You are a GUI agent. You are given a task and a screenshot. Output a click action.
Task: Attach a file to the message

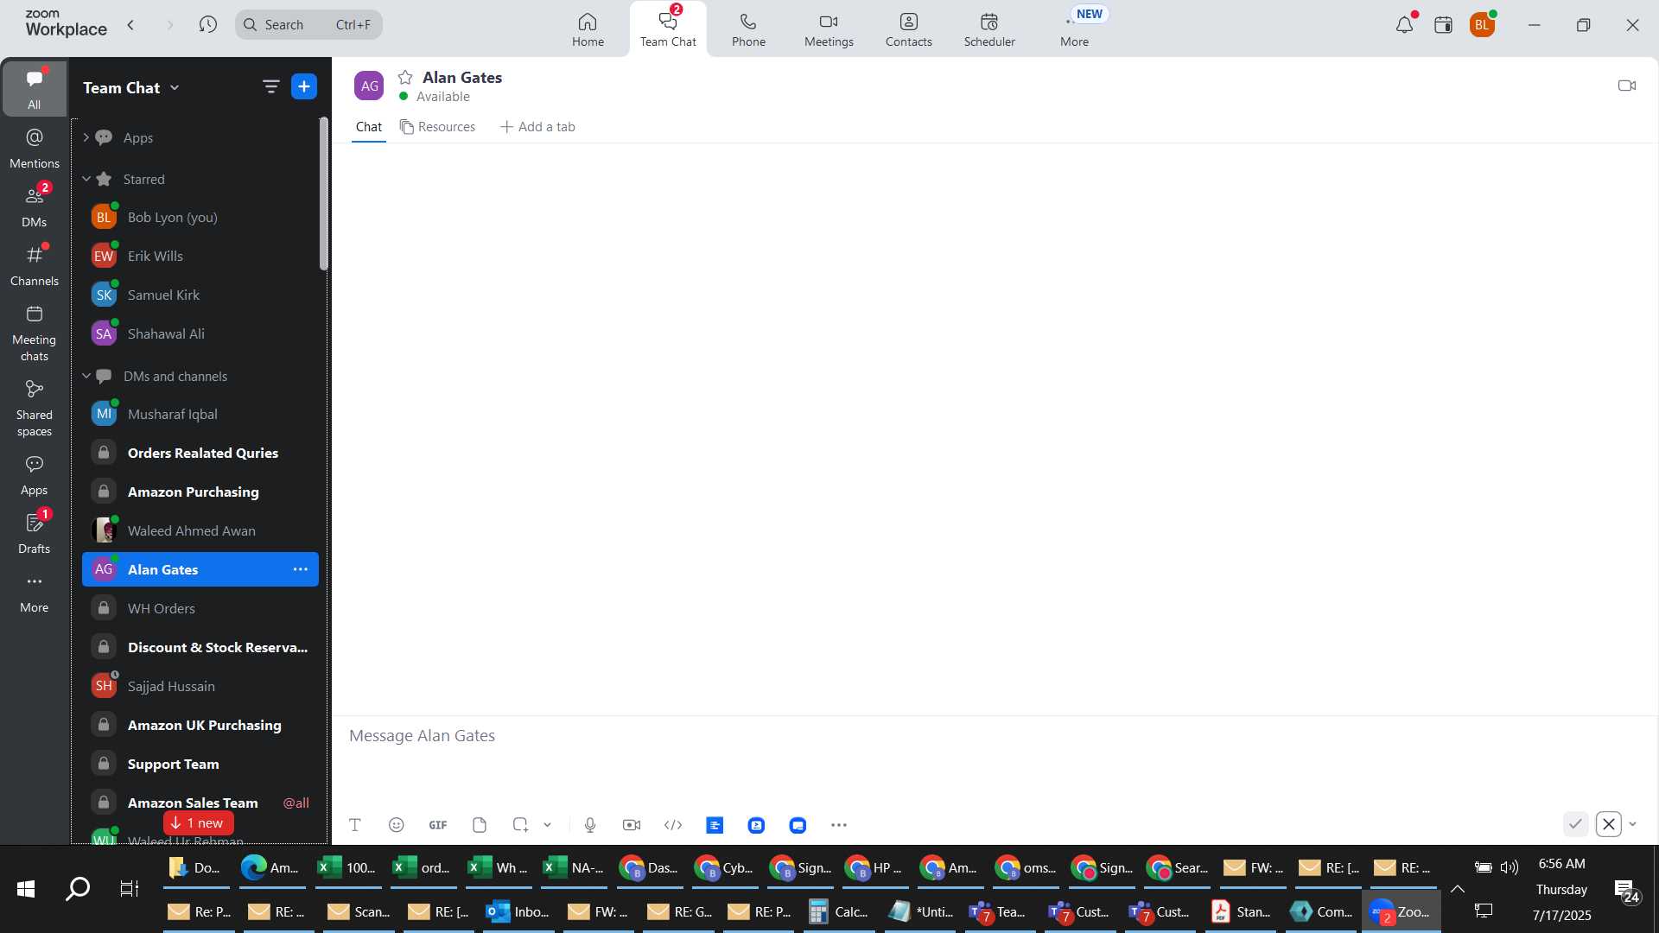(480, 825)
